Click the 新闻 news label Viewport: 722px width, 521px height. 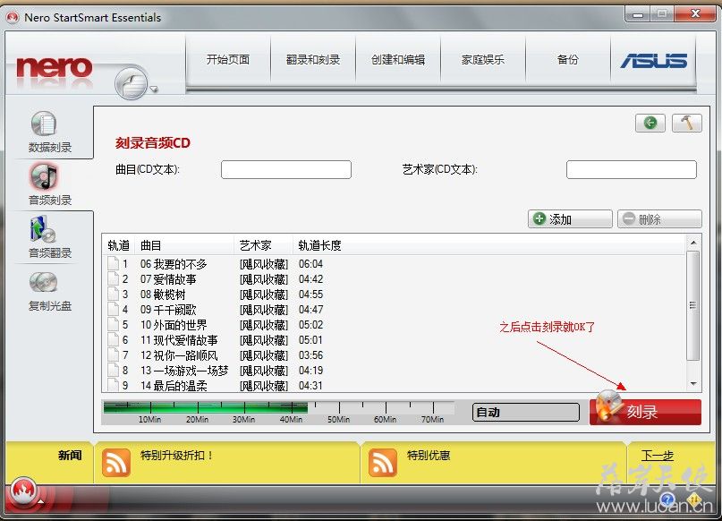click(x=70, y=455)
